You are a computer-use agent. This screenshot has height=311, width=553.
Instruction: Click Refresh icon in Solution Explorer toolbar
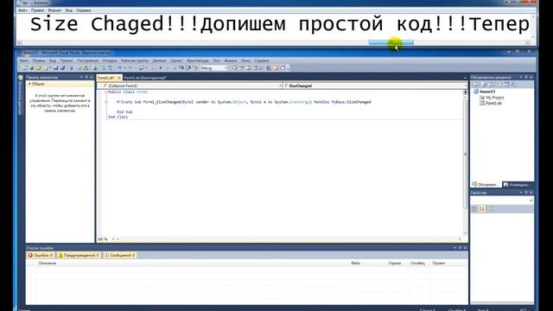pyautogui.click(x=491, y=85)
